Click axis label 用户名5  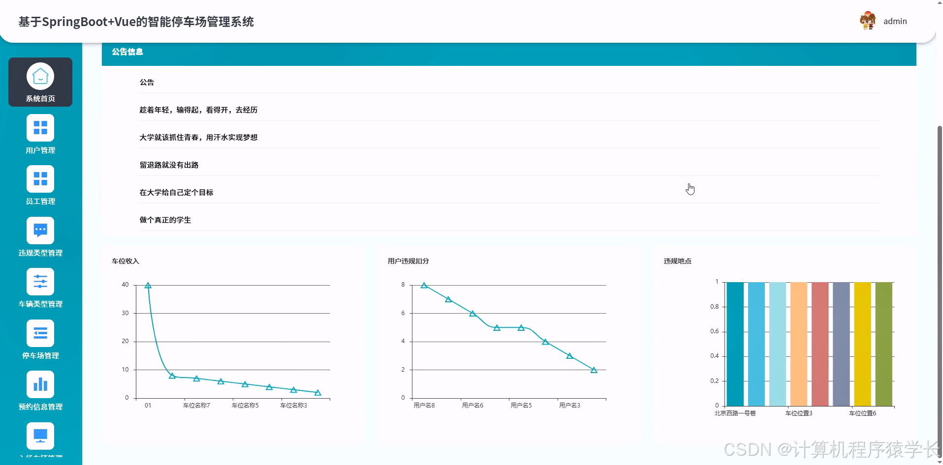[x=521, y=406]
